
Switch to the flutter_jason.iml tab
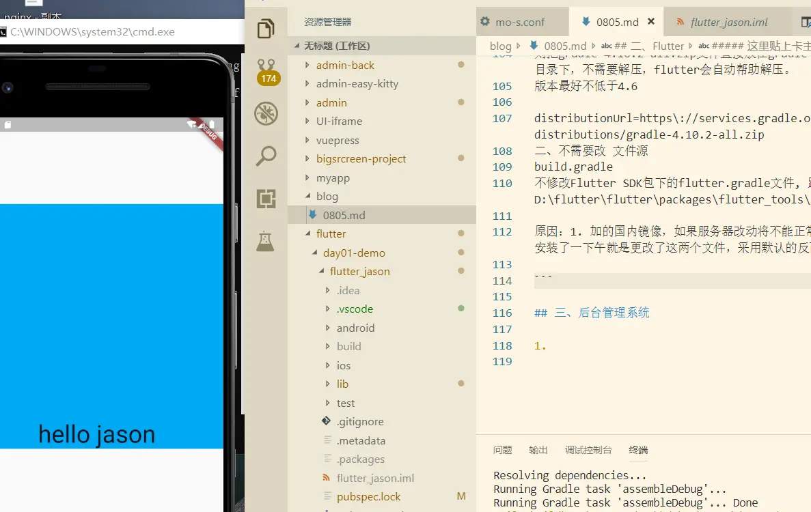tap(728, 23)
